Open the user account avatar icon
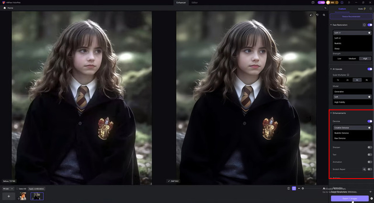 [342, 2]
